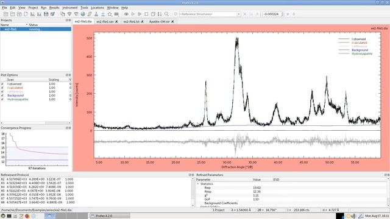Click the save-as pencil icon beside floppy disk
The image size is (390, 219).
(x=53, y=14)
